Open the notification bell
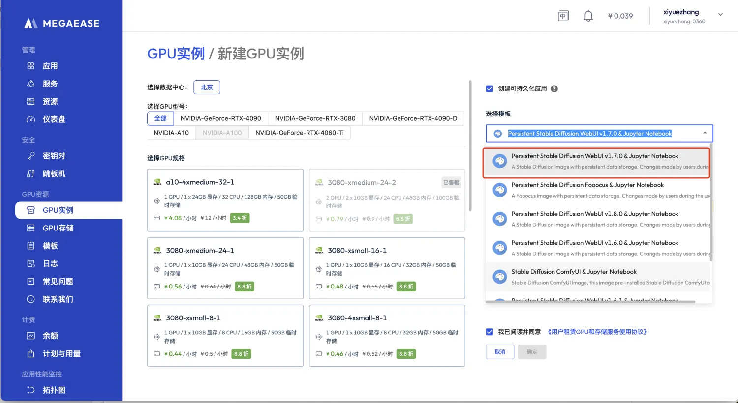 click(588, 16)
